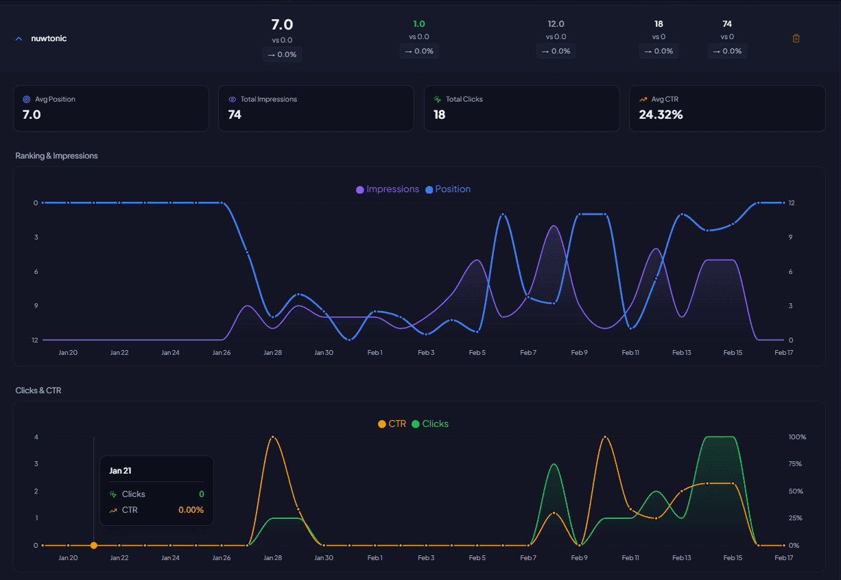Click the 0.0% badge under the 18 metric
This screenshot has width=841, height=580.
(659, 51)
